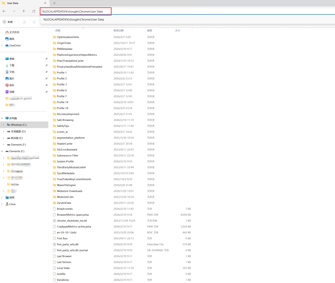
Task: Open a new tab with plus button
Action: [x=54, y=3]
